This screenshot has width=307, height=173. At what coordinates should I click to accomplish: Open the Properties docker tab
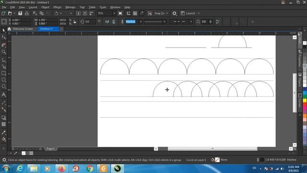[300, 59]
